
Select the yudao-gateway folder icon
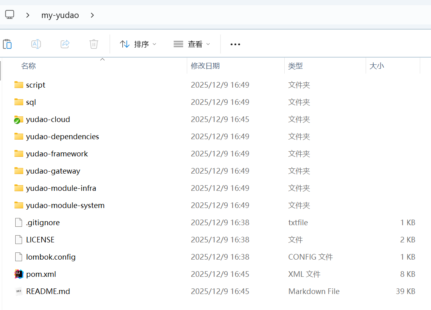click(19, 171)
